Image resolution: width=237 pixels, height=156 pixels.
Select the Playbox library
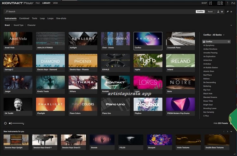[x=148, y=107]
